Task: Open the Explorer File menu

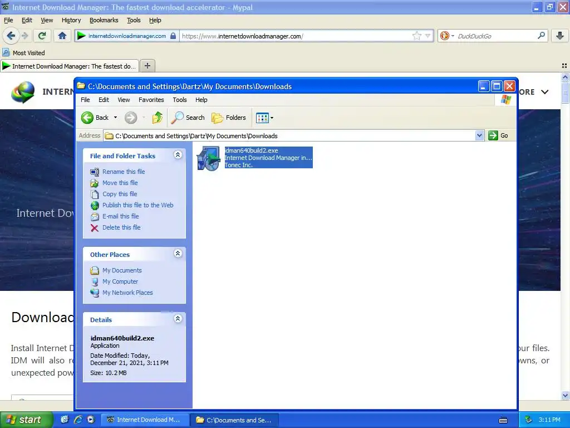Action: click(85, 100)
